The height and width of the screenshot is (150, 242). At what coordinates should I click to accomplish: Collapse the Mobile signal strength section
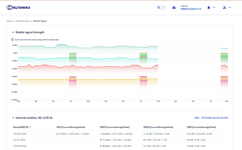(13, 32)
